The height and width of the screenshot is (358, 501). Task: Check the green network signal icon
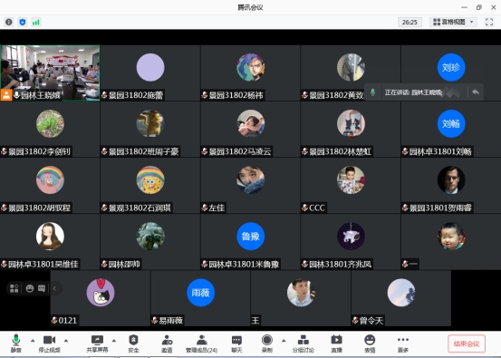36,22
